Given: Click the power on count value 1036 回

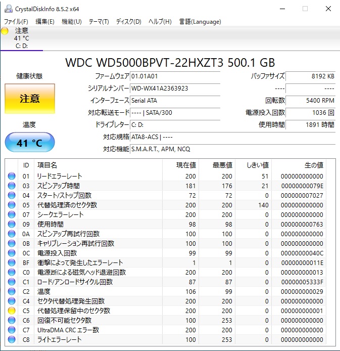Looking at the screenshot, I should coord(311,113).
